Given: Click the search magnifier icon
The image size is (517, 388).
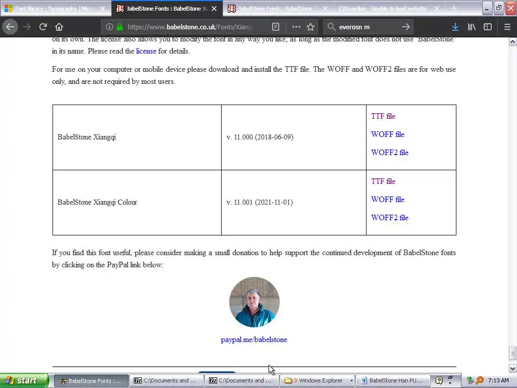Looking at the screenshot, I should (x=331, y=27).
